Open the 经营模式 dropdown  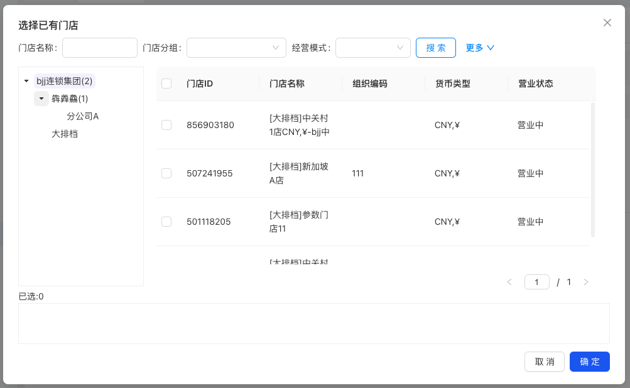[x=373, y=48]
